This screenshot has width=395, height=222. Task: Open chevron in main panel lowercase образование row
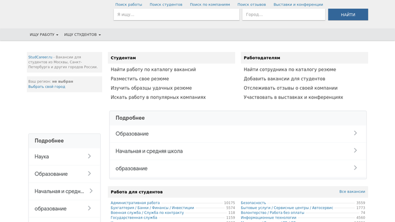click(x=355, y=168)
